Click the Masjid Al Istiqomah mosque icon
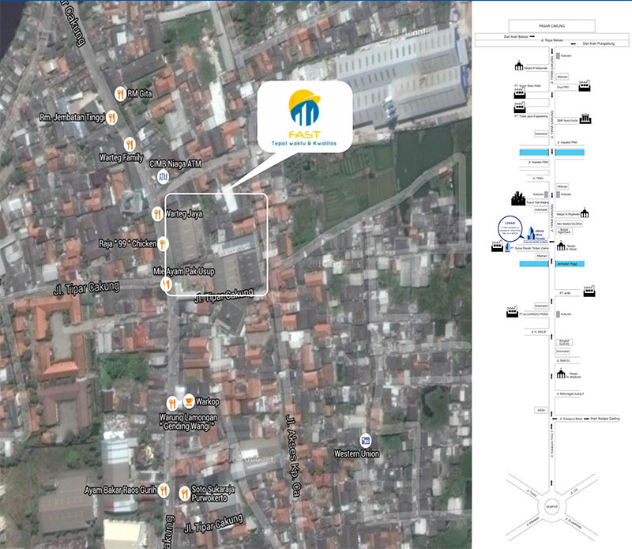Screen dimensions: 632x549 coord(517,69)
